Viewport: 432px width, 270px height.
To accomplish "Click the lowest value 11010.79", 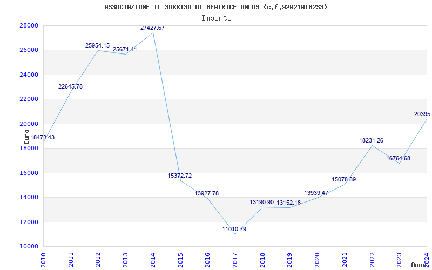I will tap(234, 229).
